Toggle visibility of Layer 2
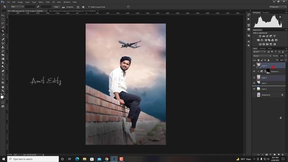This screenshot has width=288, height=162. click(254, 89)
